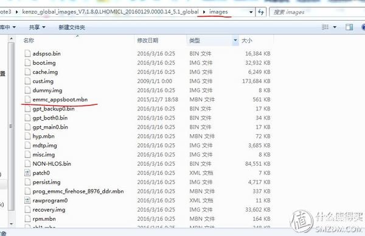The image size is (365, 236).
Task: Select the dummy.img file icon
Action: click(27, 90)
